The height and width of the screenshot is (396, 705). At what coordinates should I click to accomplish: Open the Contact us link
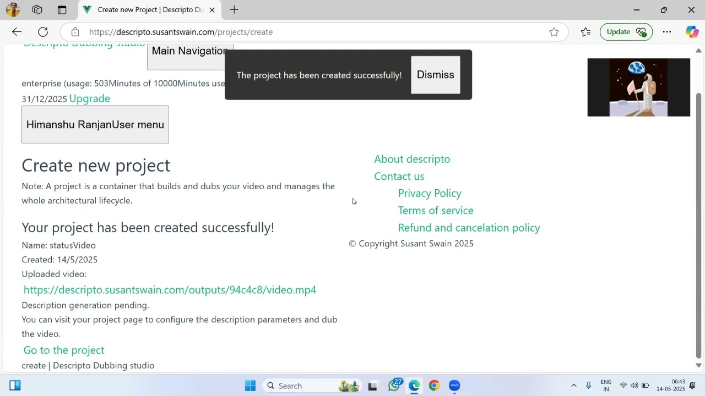click(x=399, y=176)
